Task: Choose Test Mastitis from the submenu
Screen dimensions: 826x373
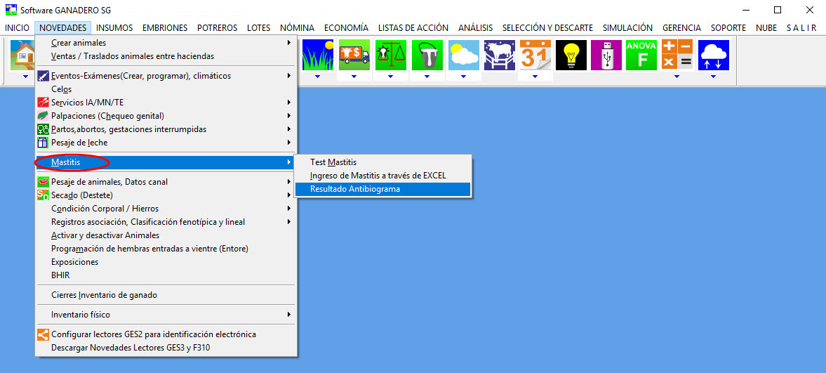Action: click(x=333, y=162)
